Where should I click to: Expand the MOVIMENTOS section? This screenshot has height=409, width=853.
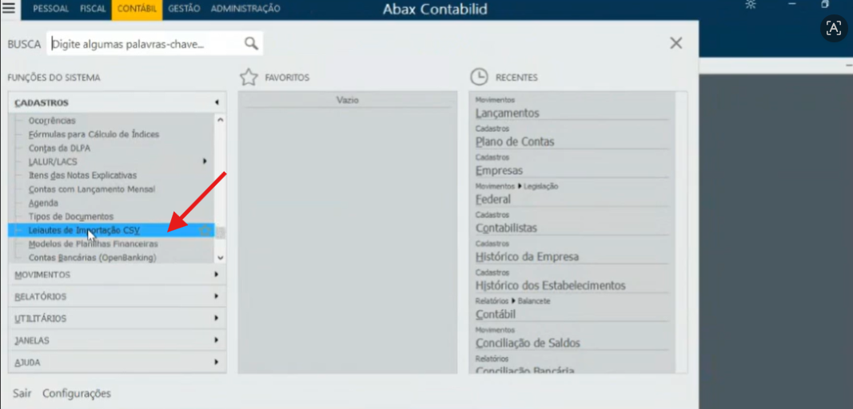(x=117, y=275)
